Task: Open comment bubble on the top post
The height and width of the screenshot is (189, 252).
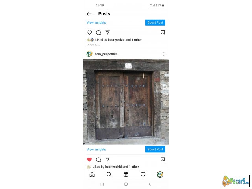Action: [x=98, y=33]
